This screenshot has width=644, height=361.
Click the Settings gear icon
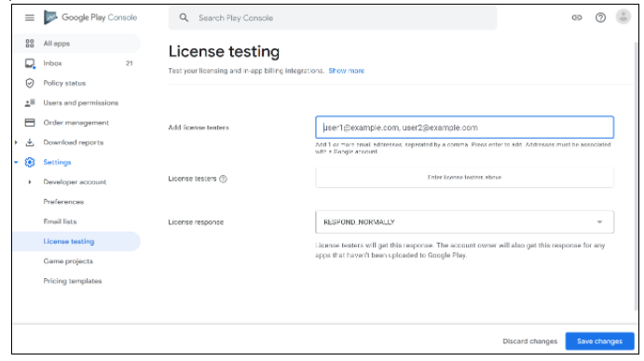pos(30,163)
